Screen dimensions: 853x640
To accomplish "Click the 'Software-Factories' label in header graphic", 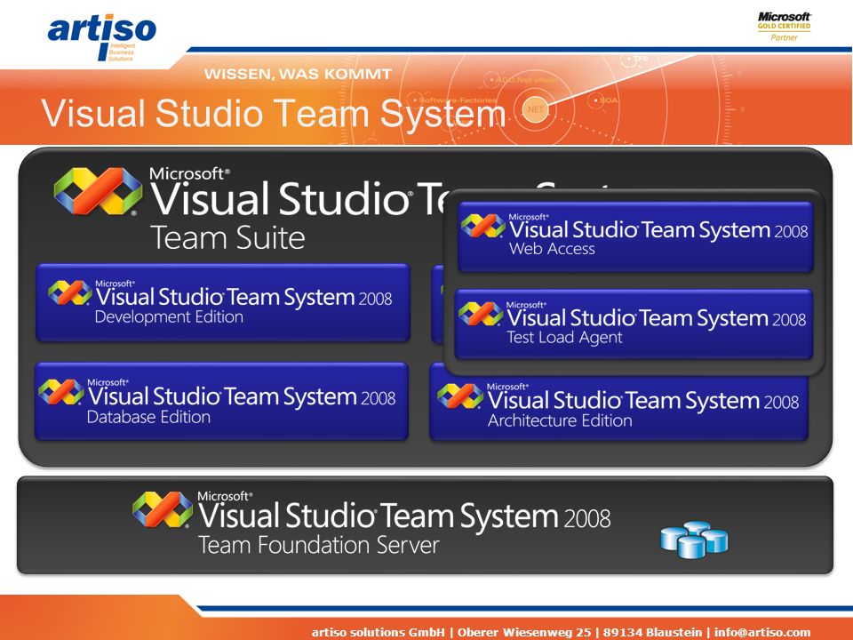I will (x=458, y=100).
